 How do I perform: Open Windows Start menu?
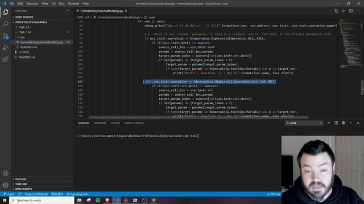[x=5, y=200]
